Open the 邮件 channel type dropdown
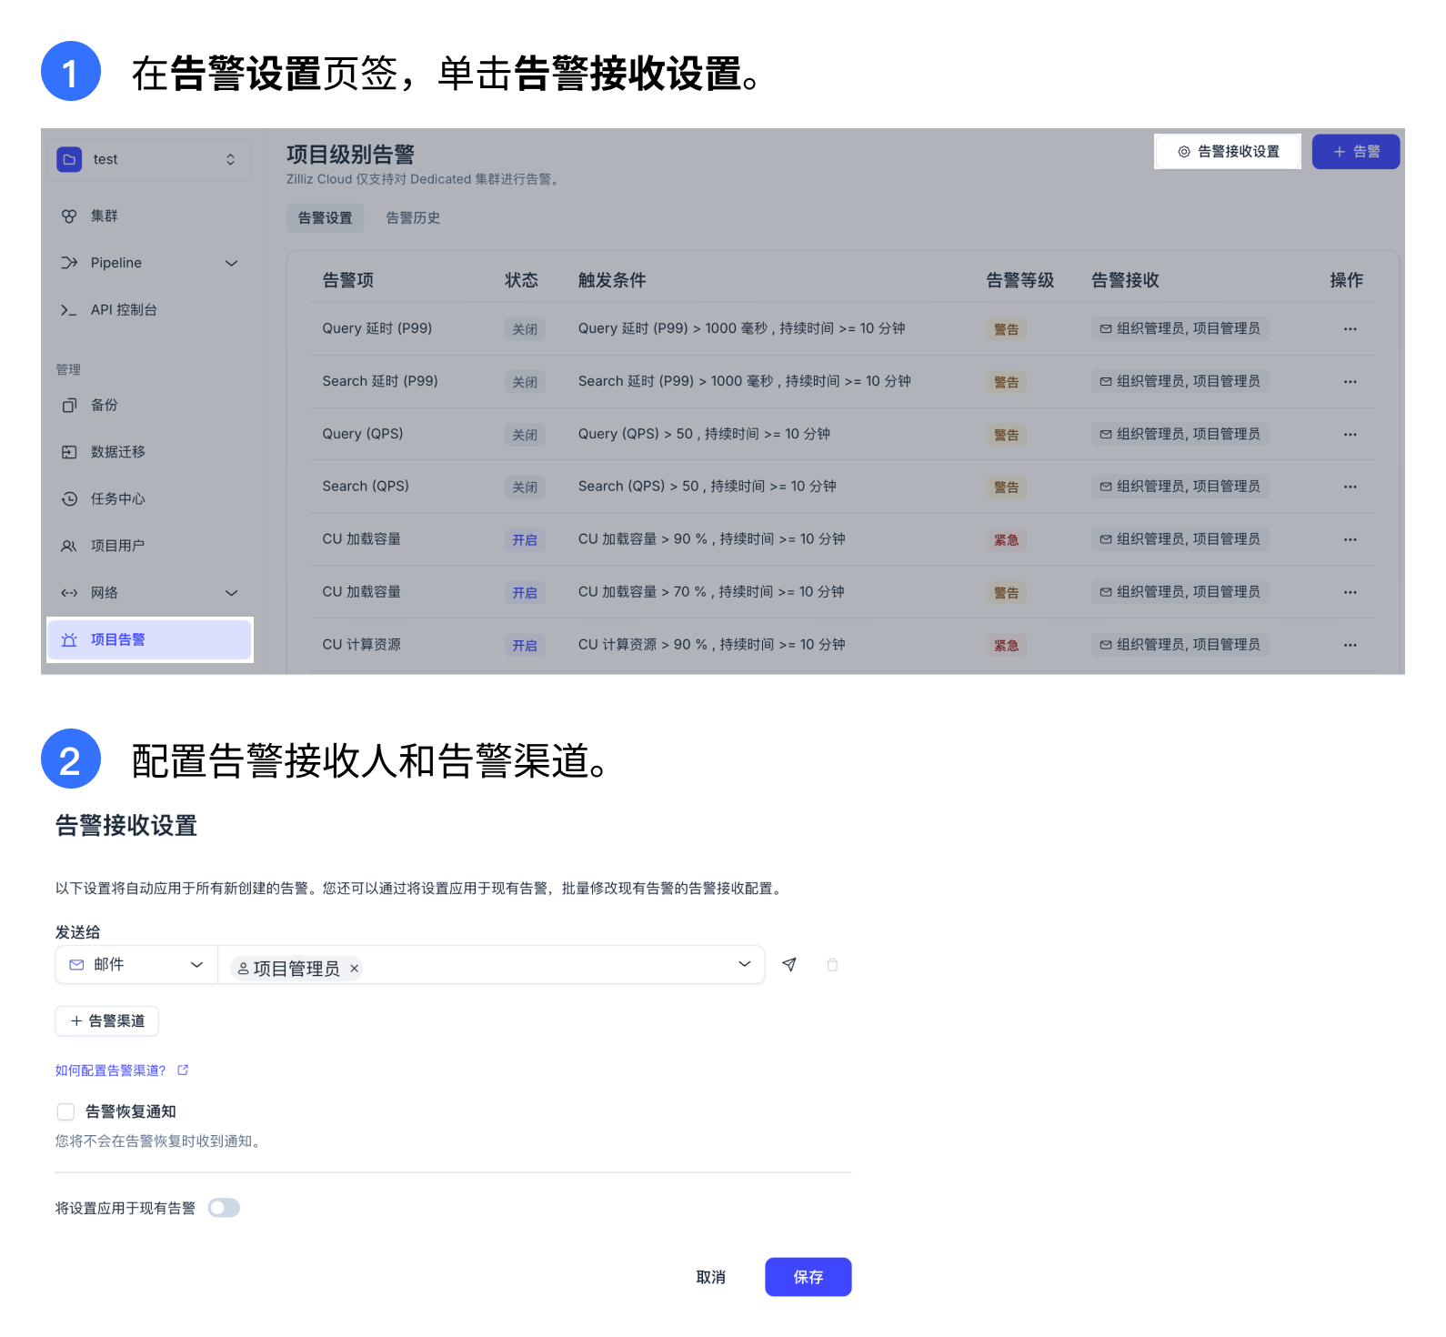This screenshot has height=1337, width=1446. 136,965
